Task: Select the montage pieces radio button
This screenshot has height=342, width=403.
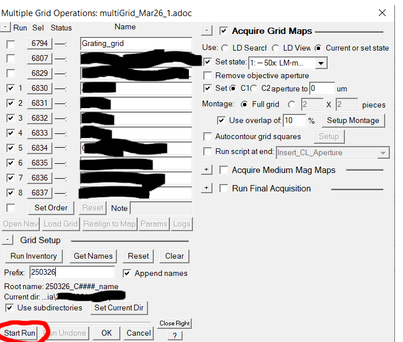Action: pos(291,105)
